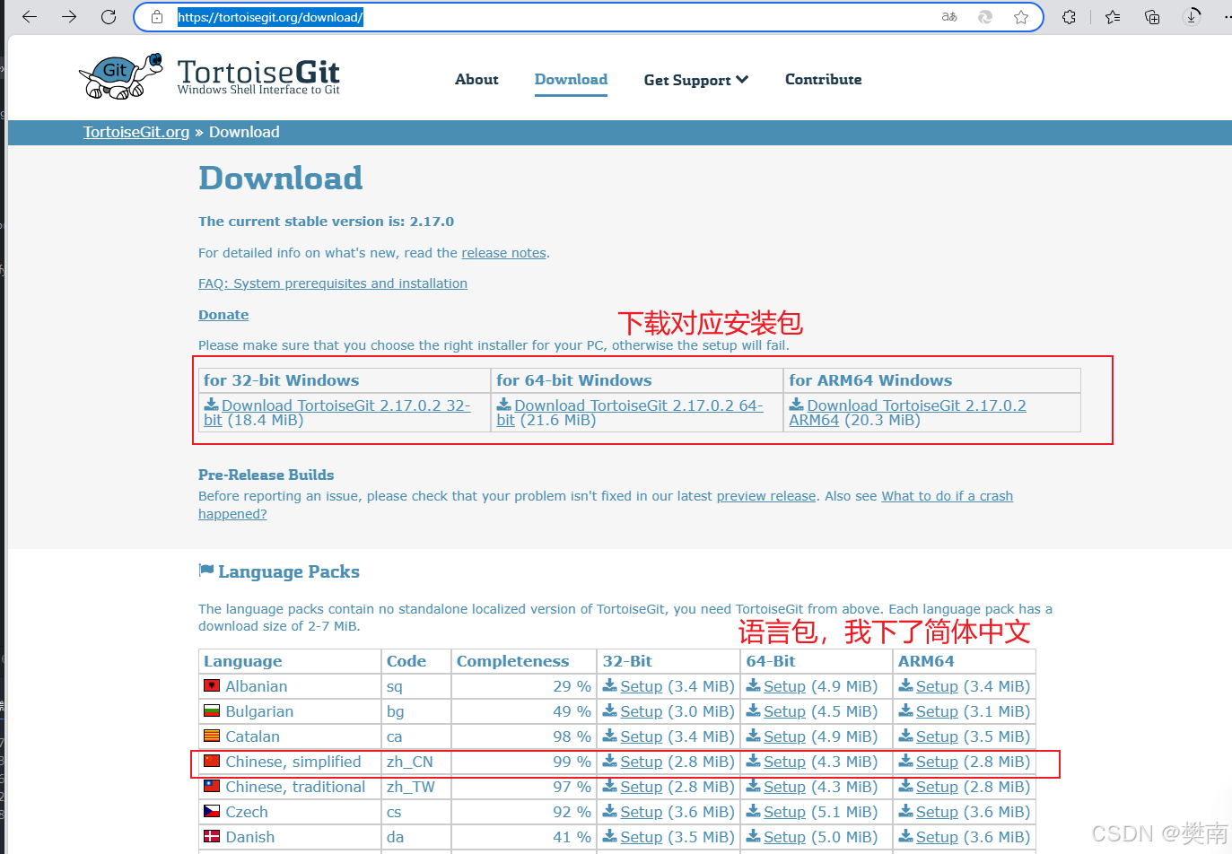Click the TortoiseGit.org breadcrumb link
The width and height of the screenshot is (1232, 854).
pos(136,132)
